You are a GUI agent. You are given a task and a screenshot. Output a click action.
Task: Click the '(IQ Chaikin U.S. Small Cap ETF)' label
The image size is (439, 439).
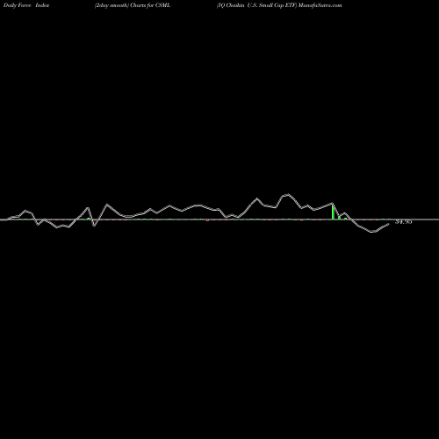pos(256,5)
